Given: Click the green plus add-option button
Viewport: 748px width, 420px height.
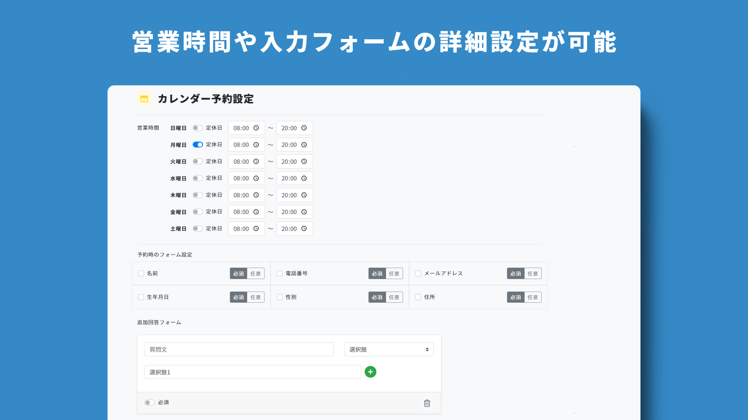Looking at the screenshot, I should (x=370, y=372).
